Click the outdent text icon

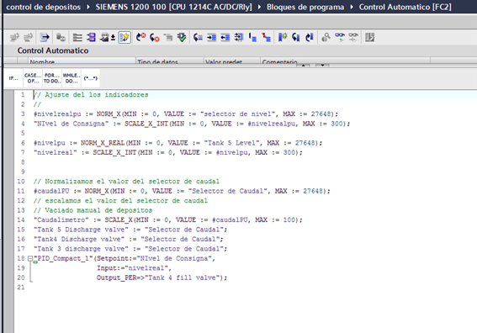tap(225, 37)
